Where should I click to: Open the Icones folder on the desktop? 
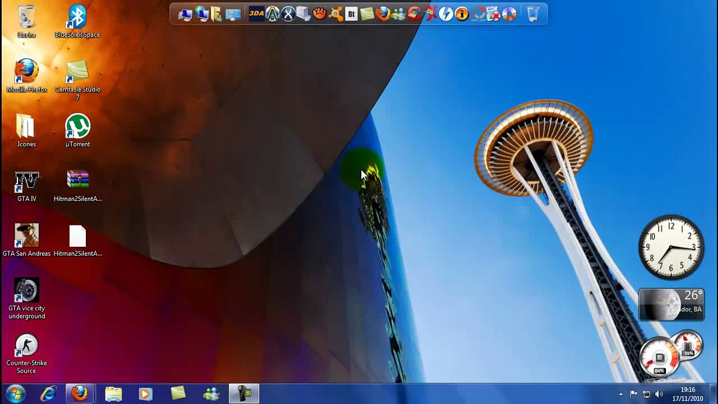pos(26,130)
